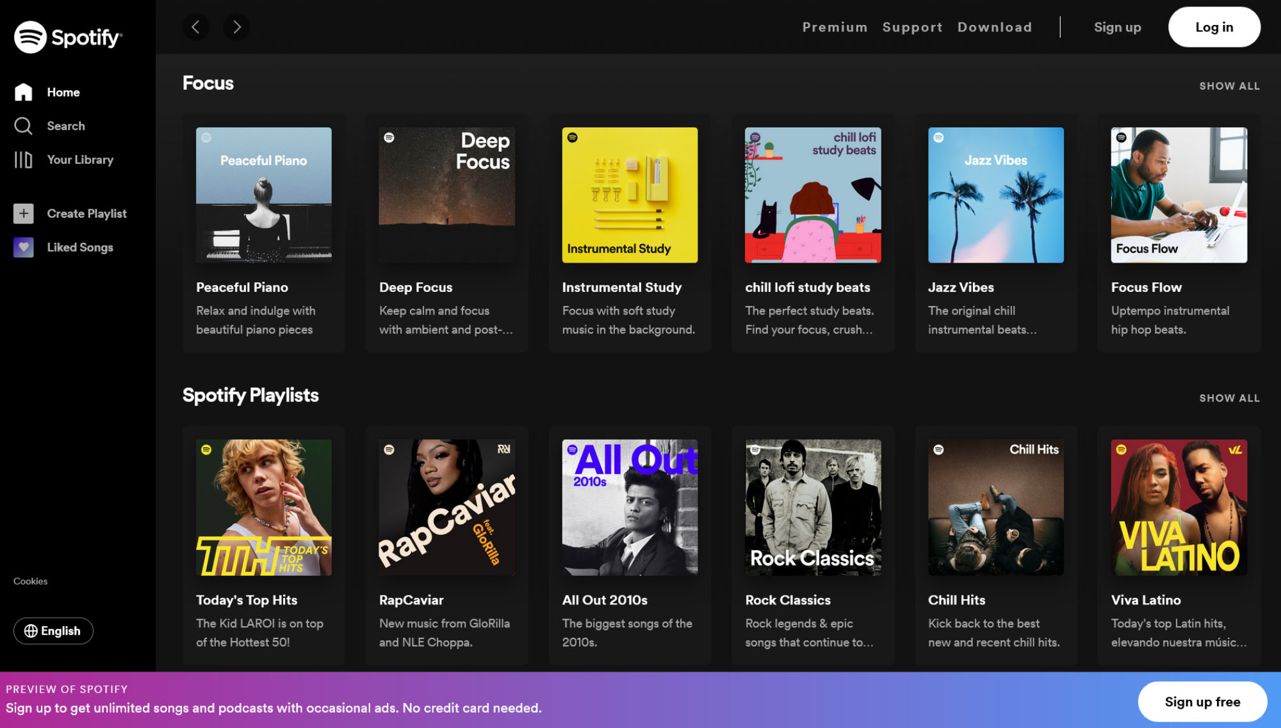Open Today's Top Hits cover art

(264, 507)
